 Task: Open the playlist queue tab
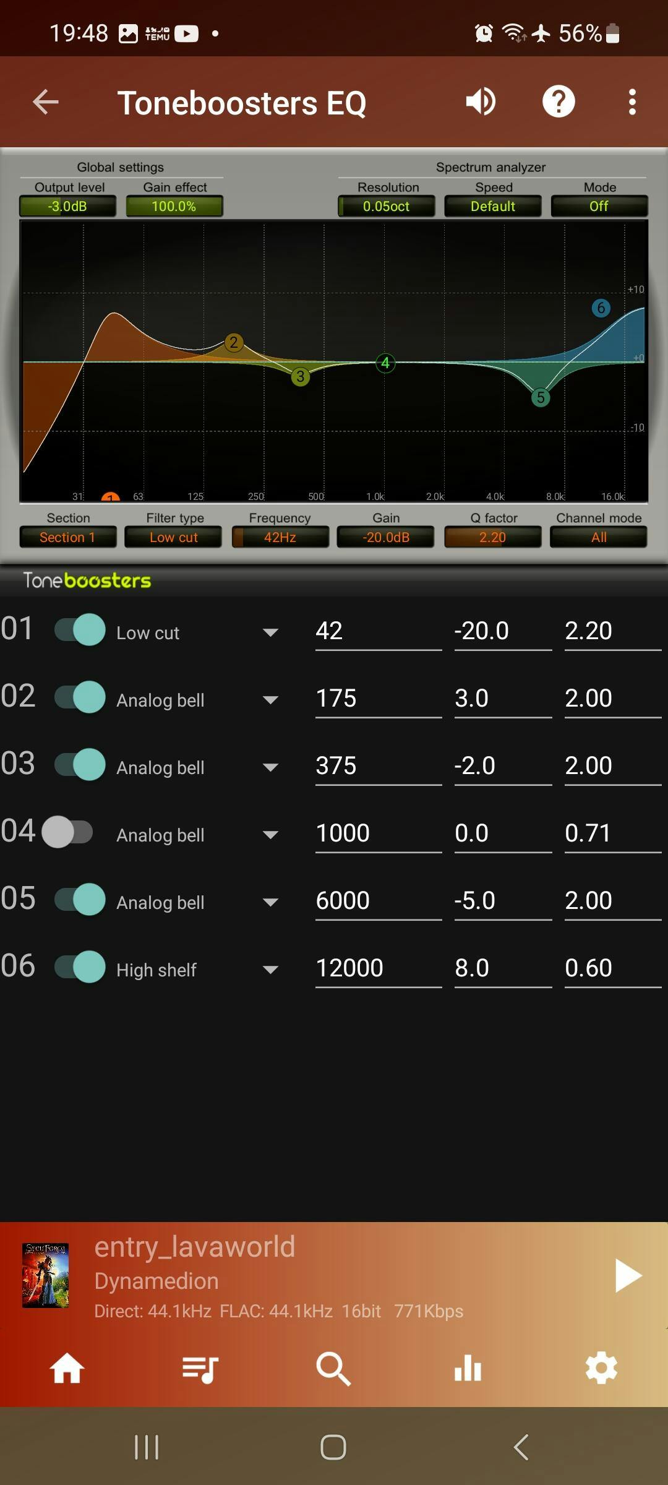[200, 1368]
